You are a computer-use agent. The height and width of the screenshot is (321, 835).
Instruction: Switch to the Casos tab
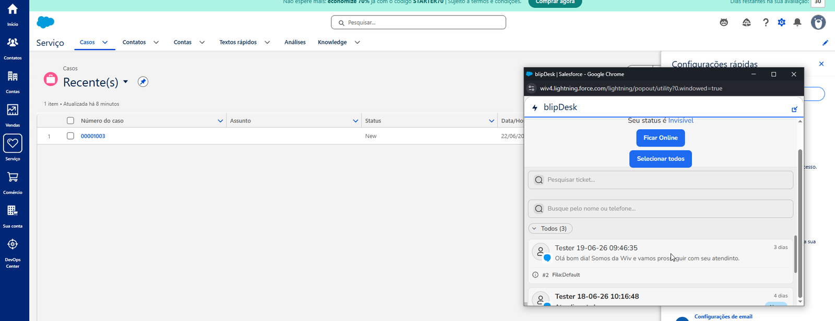click(87, 42)
